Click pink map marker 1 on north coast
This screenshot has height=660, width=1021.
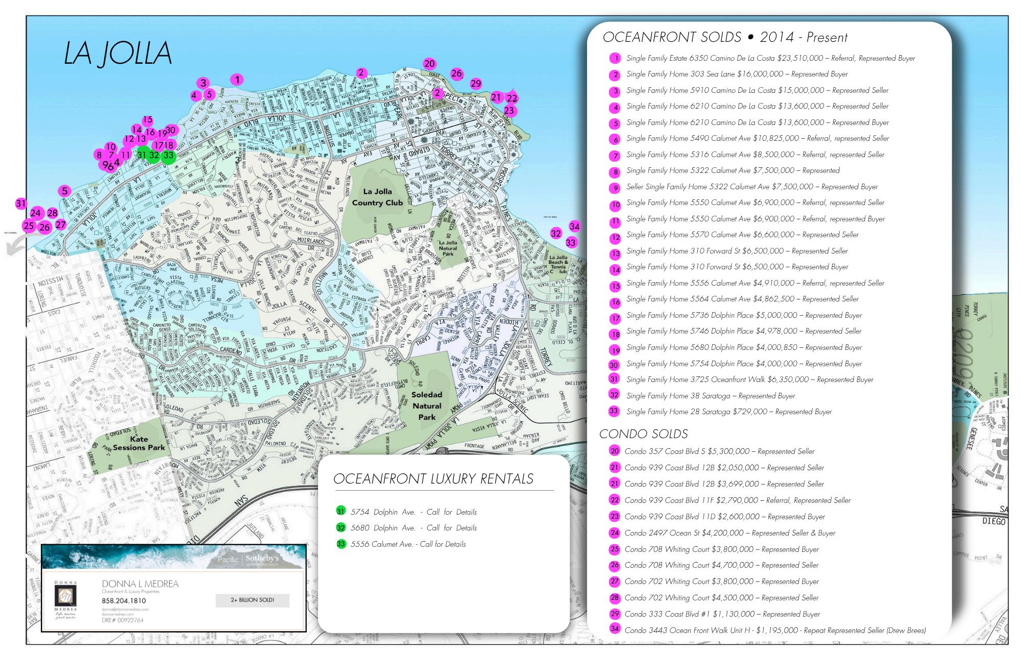[237, 80]
